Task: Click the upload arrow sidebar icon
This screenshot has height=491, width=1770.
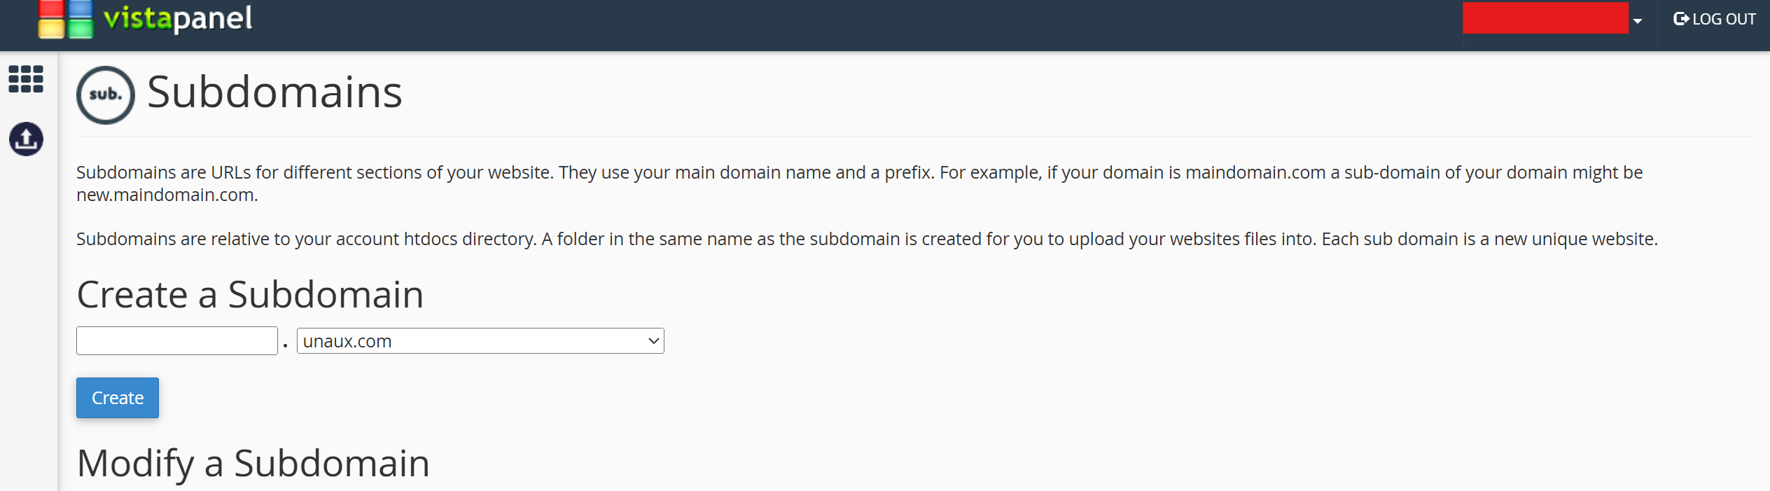Action: click(x=26, y=139)
